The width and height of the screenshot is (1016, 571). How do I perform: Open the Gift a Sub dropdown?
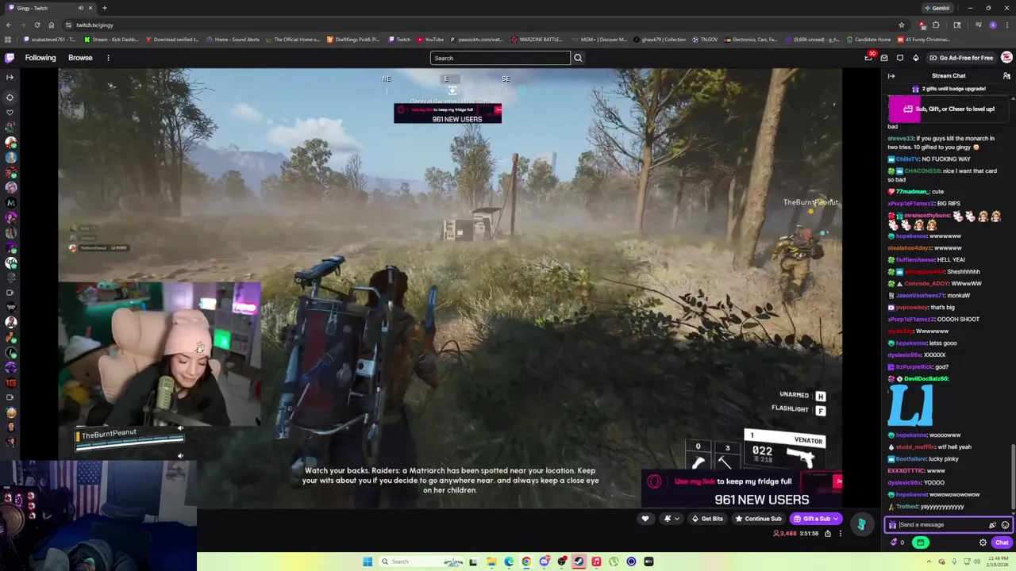coord(816,519)
